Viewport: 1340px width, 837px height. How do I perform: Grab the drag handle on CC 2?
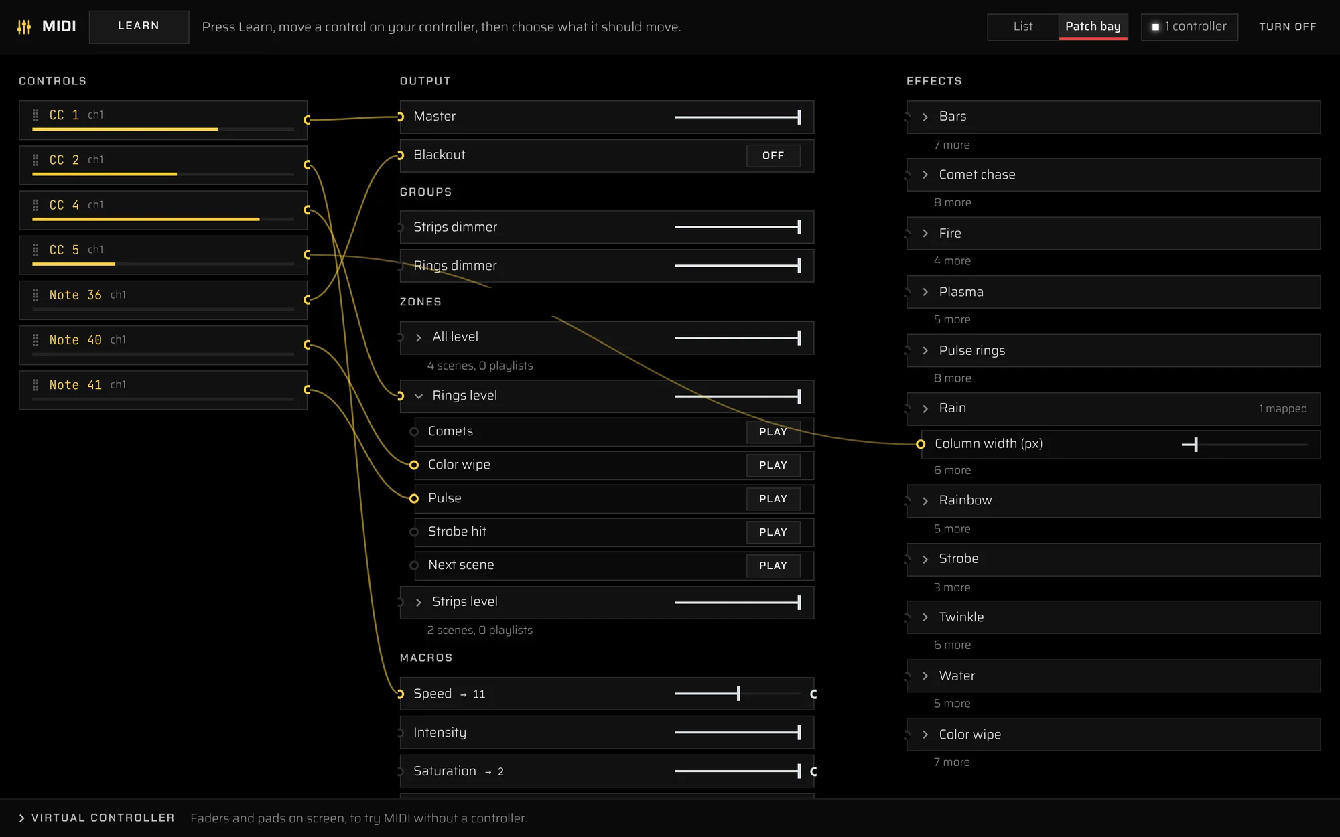pyautogui.click(x=36, y=160)
